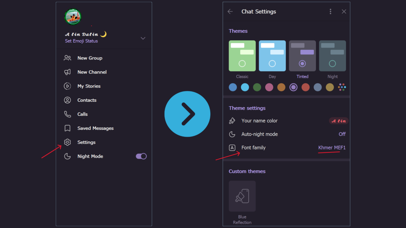Go back using the left arrow icon

230,11
